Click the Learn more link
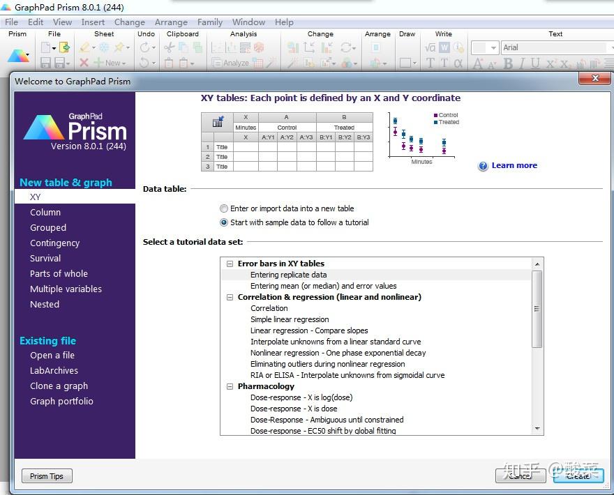 click(514, 165)
